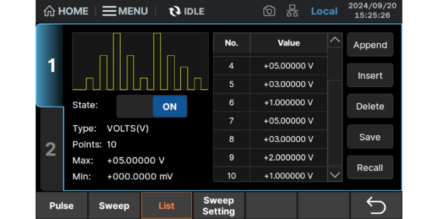Select row 7 value +05.00000 V
Viewport: 438px width, 219px height.
click(x=289, y=120)
